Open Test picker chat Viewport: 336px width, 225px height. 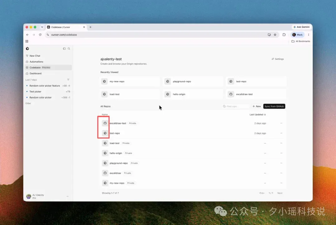pos(48,91)
